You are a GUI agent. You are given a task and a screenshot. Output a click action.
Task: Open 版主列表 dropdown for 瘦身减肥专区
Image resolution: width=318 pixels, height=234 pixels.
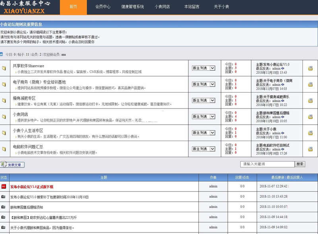[204, 101]
